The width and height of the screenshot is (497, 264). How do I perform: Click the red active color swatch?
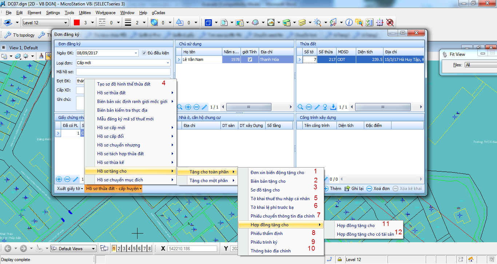tap(77, 22)
